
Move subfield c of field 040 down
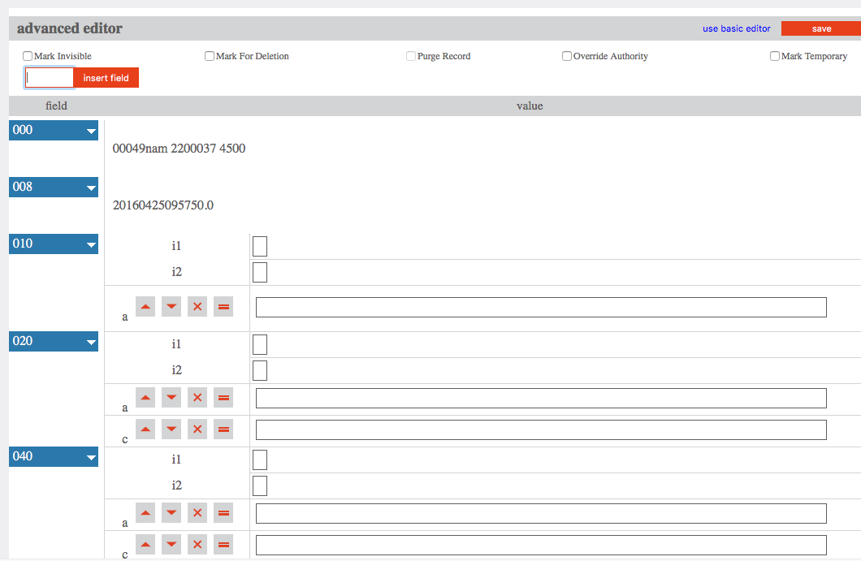pyautogui.click(x=171, y=545)
